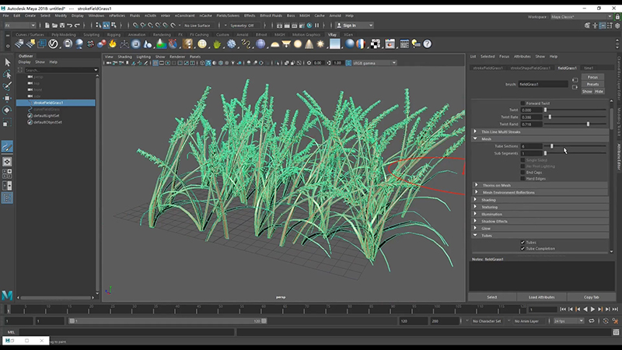Click the Presets button
Image resolution: width=622 pixels, height=350 pixels.
click(x=592, y=84)
